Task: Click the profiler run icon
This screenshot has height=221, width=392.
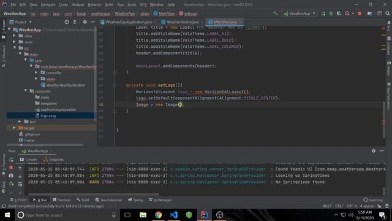Action: 347,14
